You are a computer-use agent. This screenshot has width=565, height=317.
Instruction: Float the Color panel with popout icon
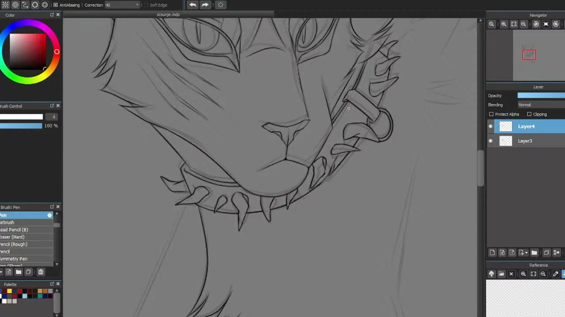[x=52, y=15]
